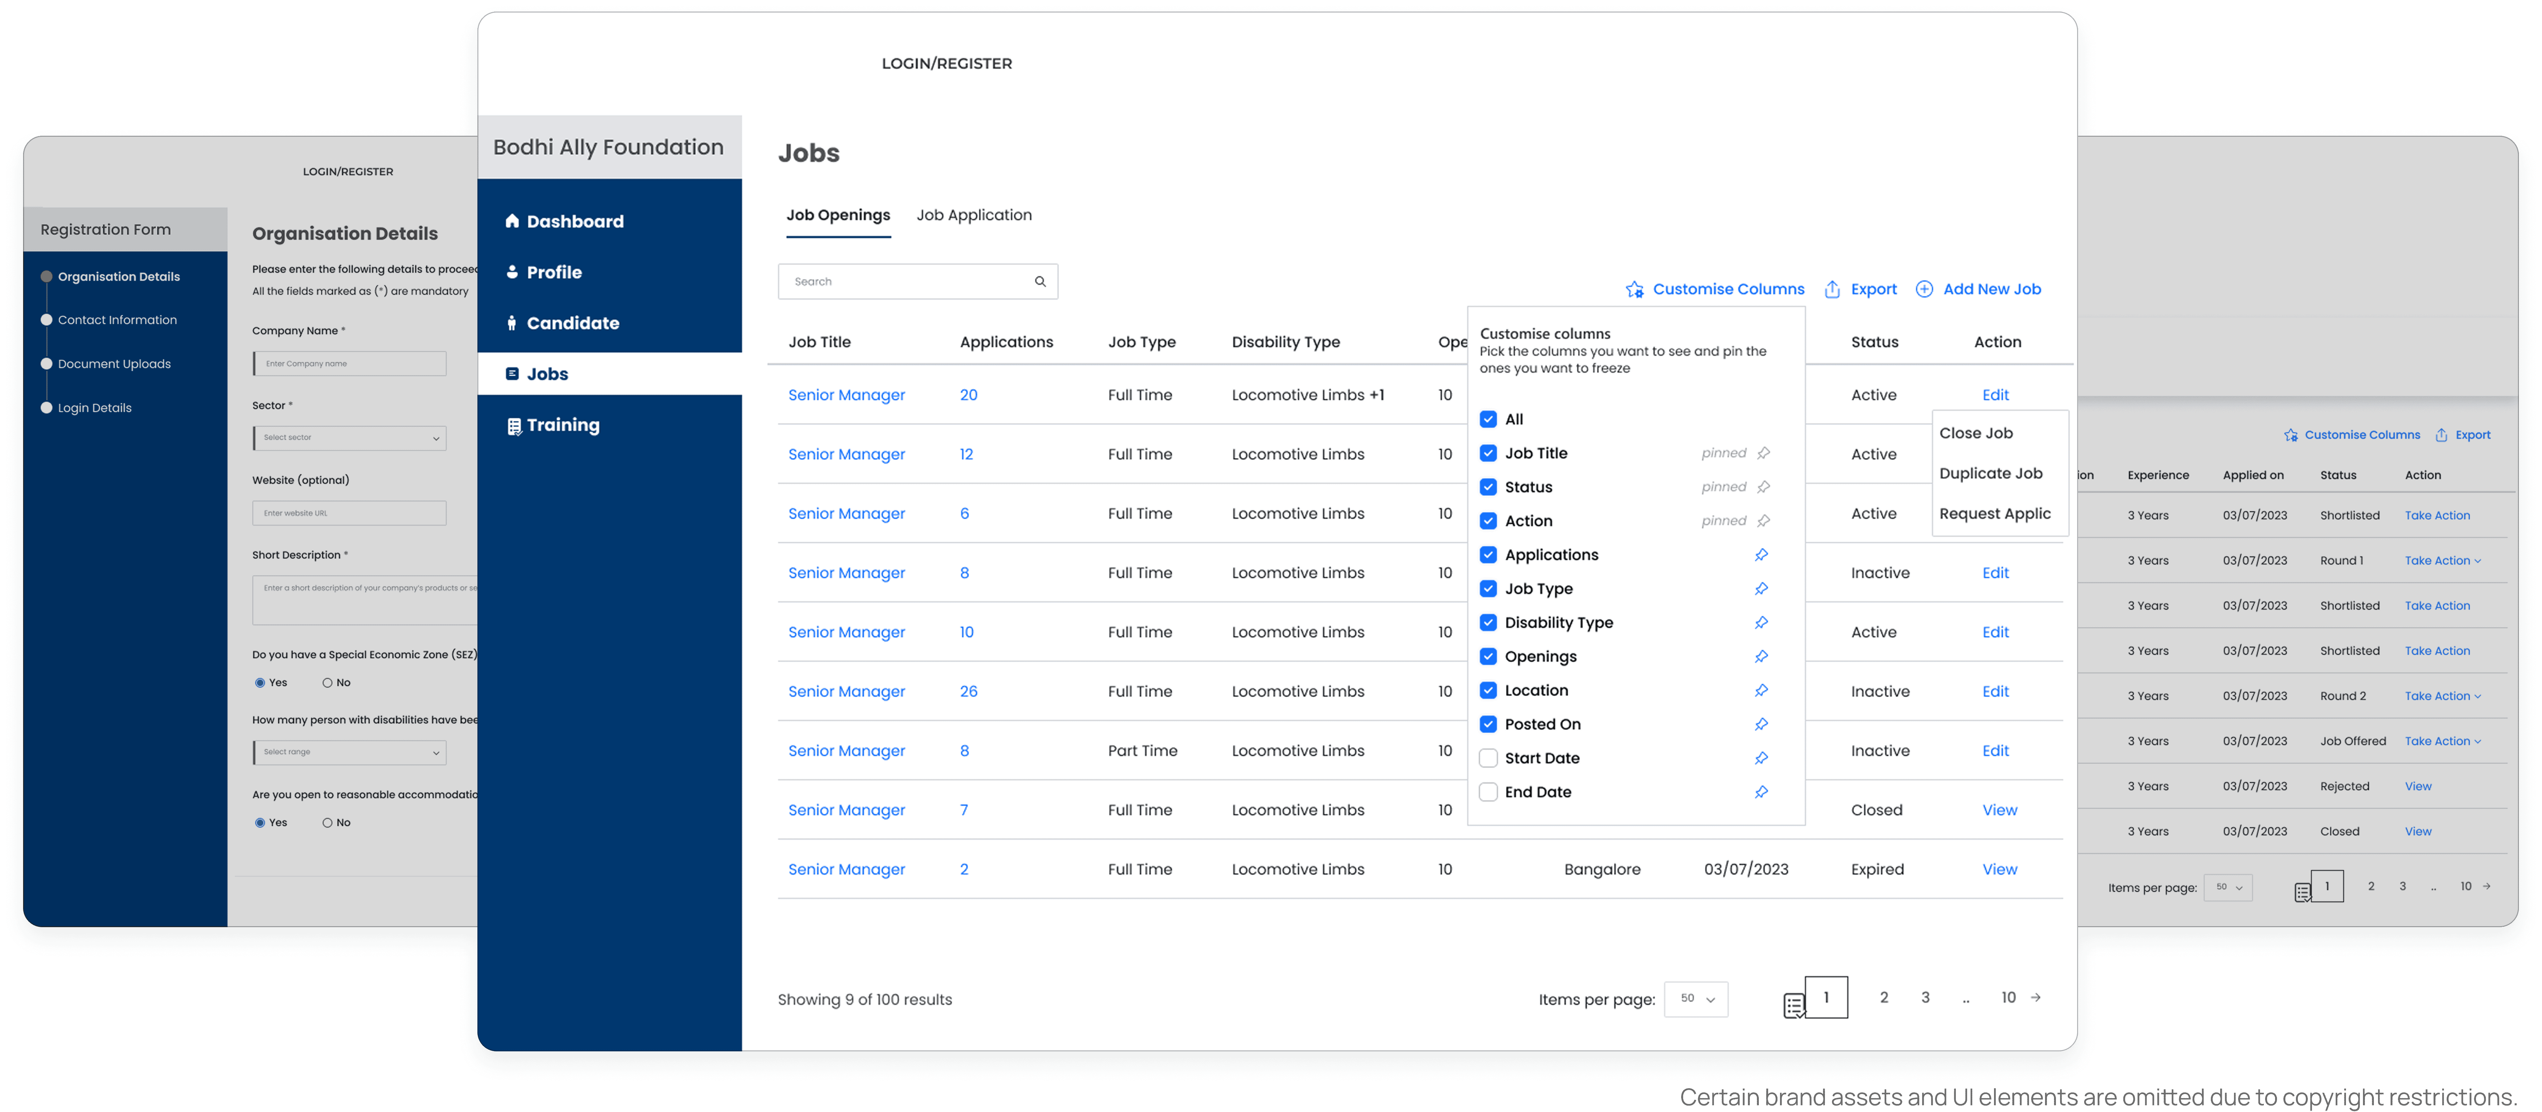Image resolution: width=2542 pixels, height=1112 pixels.
Task: Go to next page arrow
Action: pyautogui.click(x=2036, y=997)
